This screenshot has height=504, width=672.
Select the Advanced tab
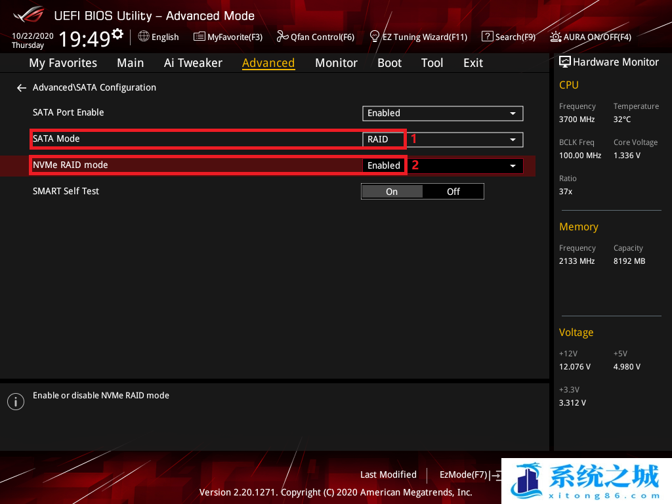pyautogui.click(x=268, y=63)
